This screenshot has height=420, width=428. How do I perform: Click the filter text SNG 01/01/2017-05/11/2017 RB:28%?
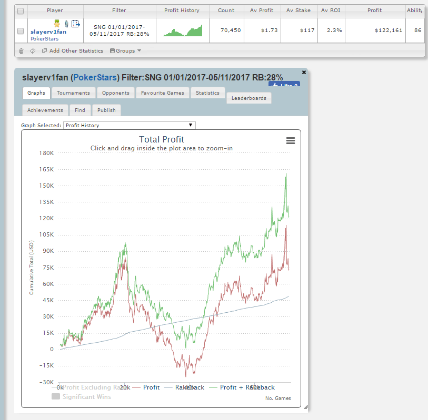tap(120, 30)
